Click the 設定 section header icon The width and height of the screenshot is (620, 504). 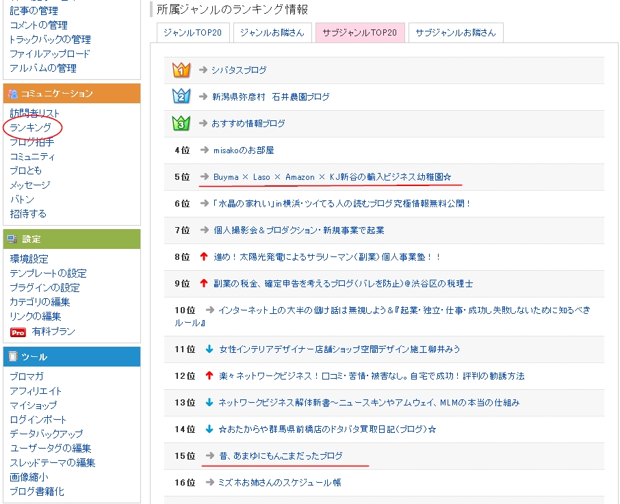pos(12,239)
